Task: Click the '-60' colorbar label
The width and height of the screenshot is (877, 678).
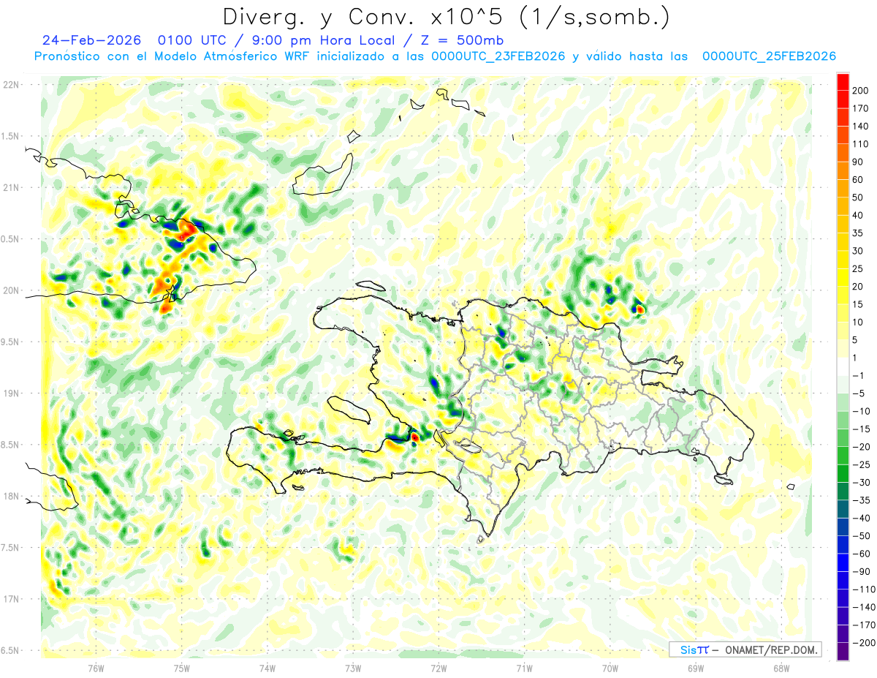Action: point(860,554)
